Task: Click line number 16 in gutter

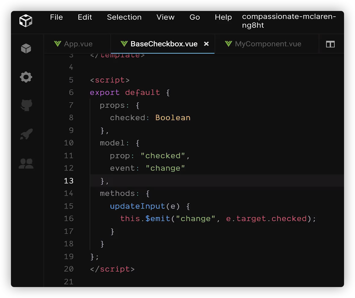Action: pyautogui.click(x=69, y=219)
